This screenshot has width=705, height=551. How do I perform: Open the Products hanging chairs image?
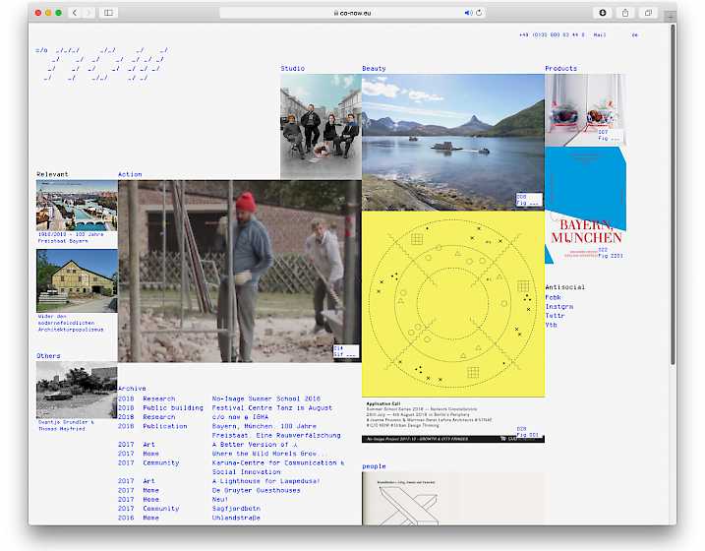point(585,110)
